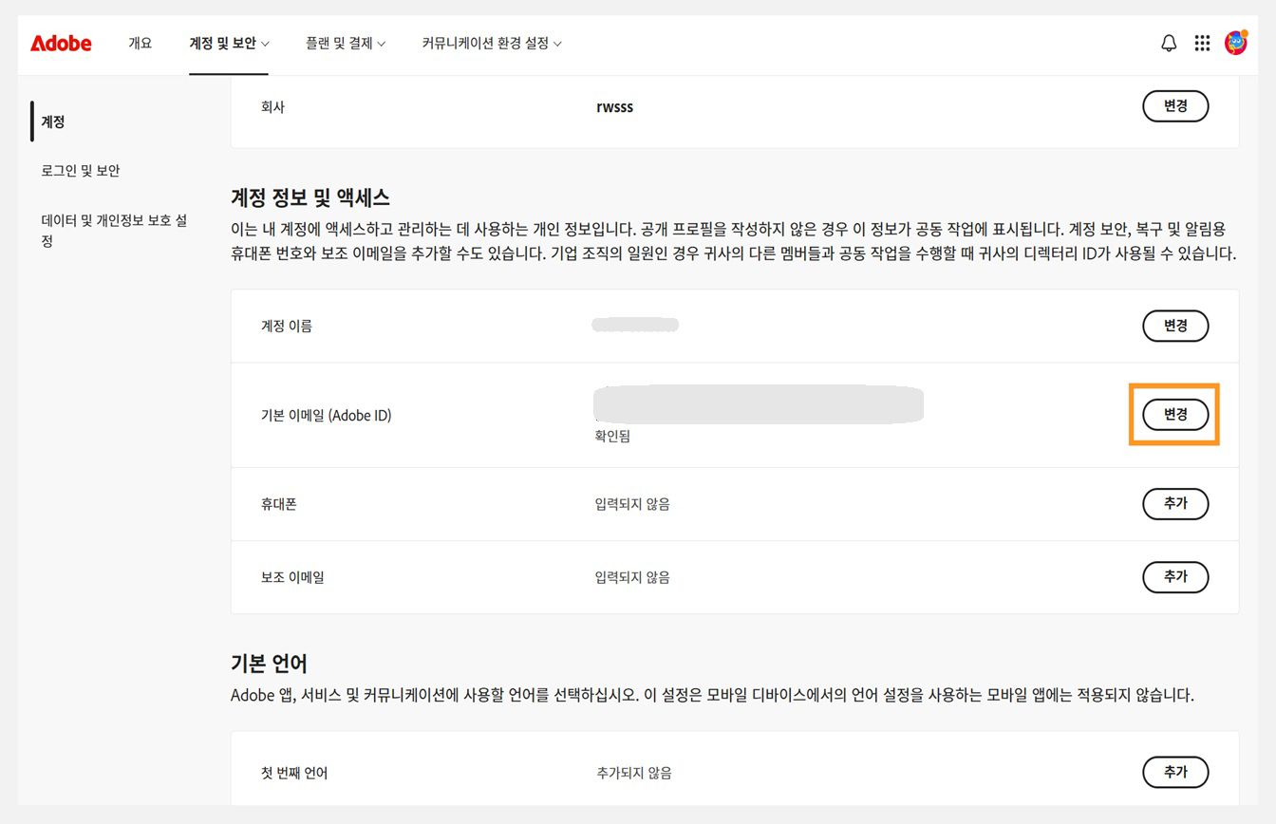Click 추가 for 첫 번째 언어
Viewport: 1276px width, 824px height.
click(1175, 772)
